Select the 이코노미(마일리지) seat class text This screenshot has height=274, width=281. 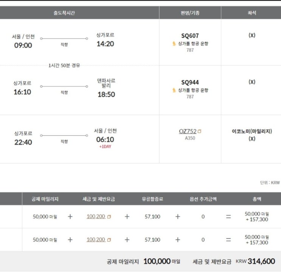click(x=252, y=131)
